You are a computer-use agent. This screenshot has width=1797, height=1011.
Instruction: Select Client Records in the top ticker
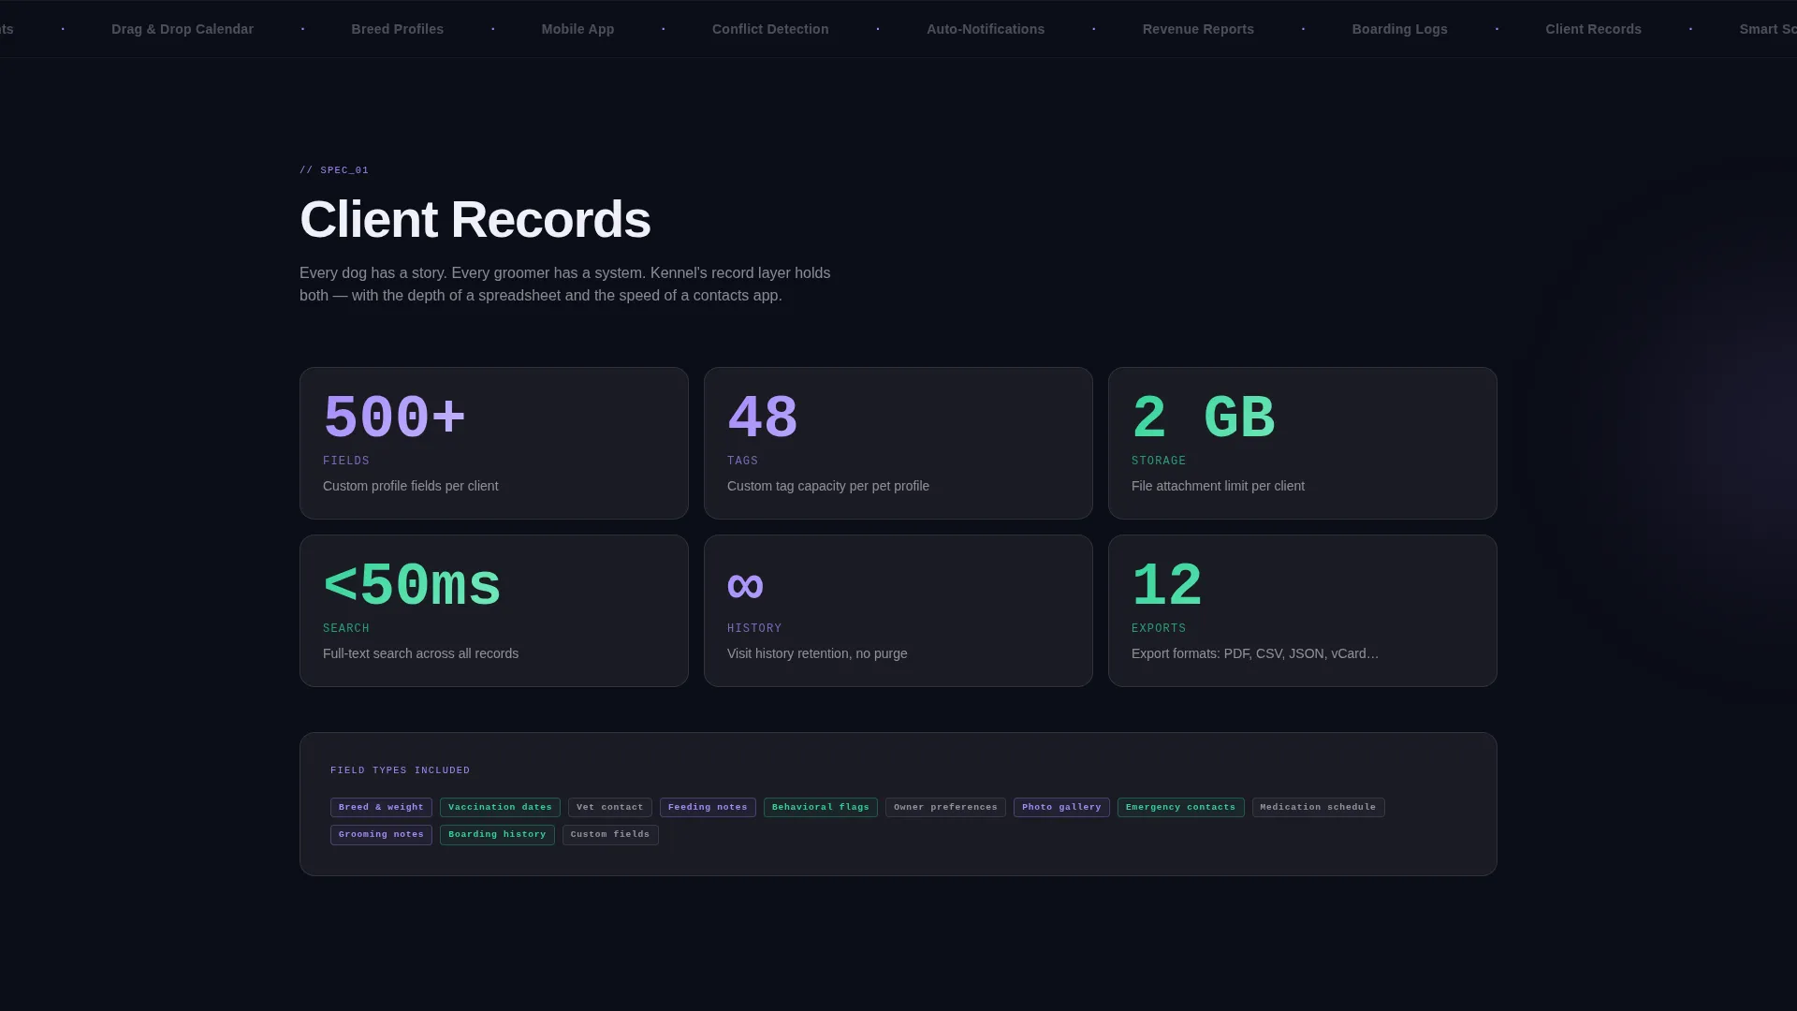(x=1593, y=29)
